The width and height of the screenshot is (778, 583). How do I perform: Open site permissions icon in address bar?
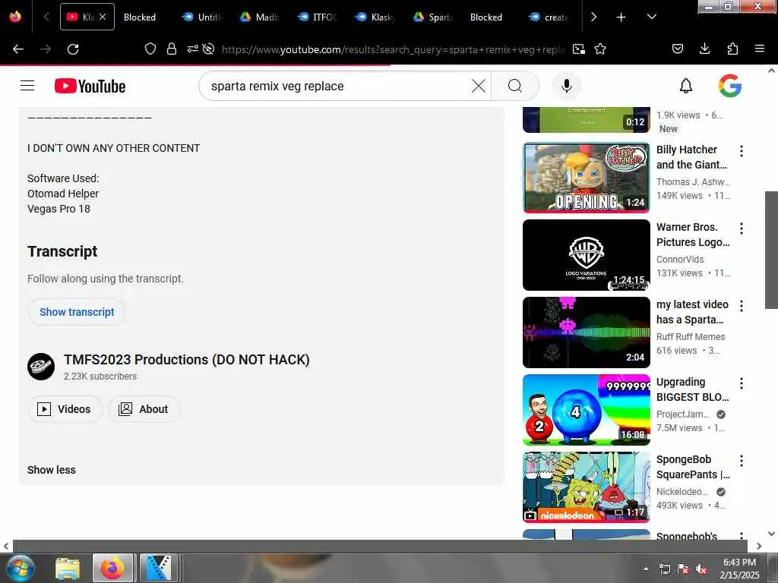tap(192, 49)
